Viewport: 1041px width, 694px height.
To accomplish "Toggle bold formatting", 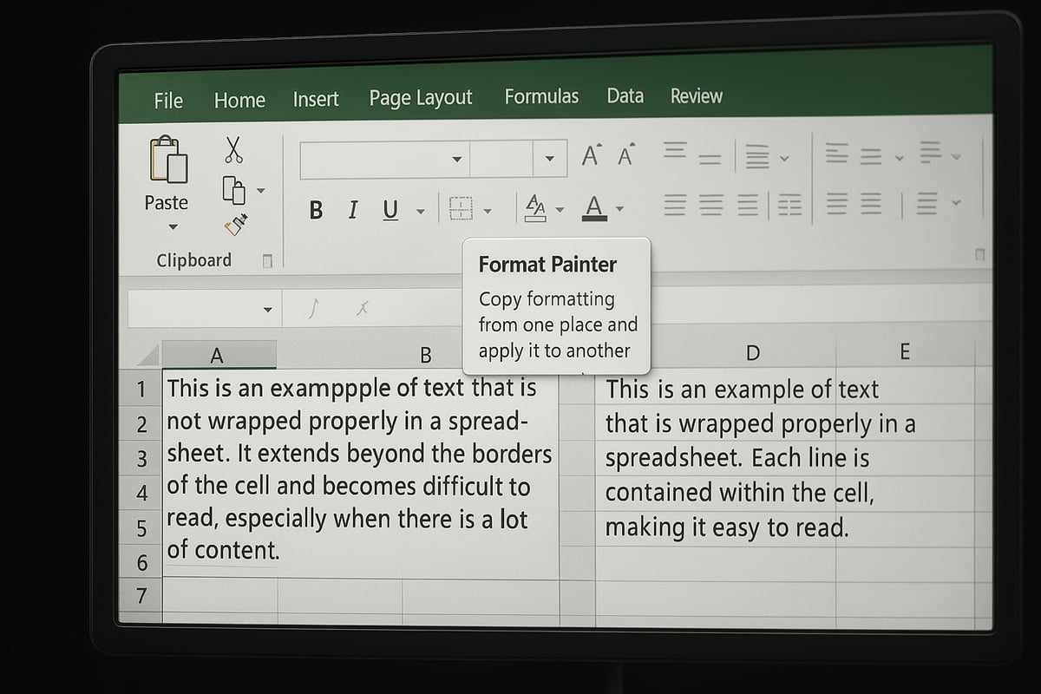I will [x=315, y=209].
